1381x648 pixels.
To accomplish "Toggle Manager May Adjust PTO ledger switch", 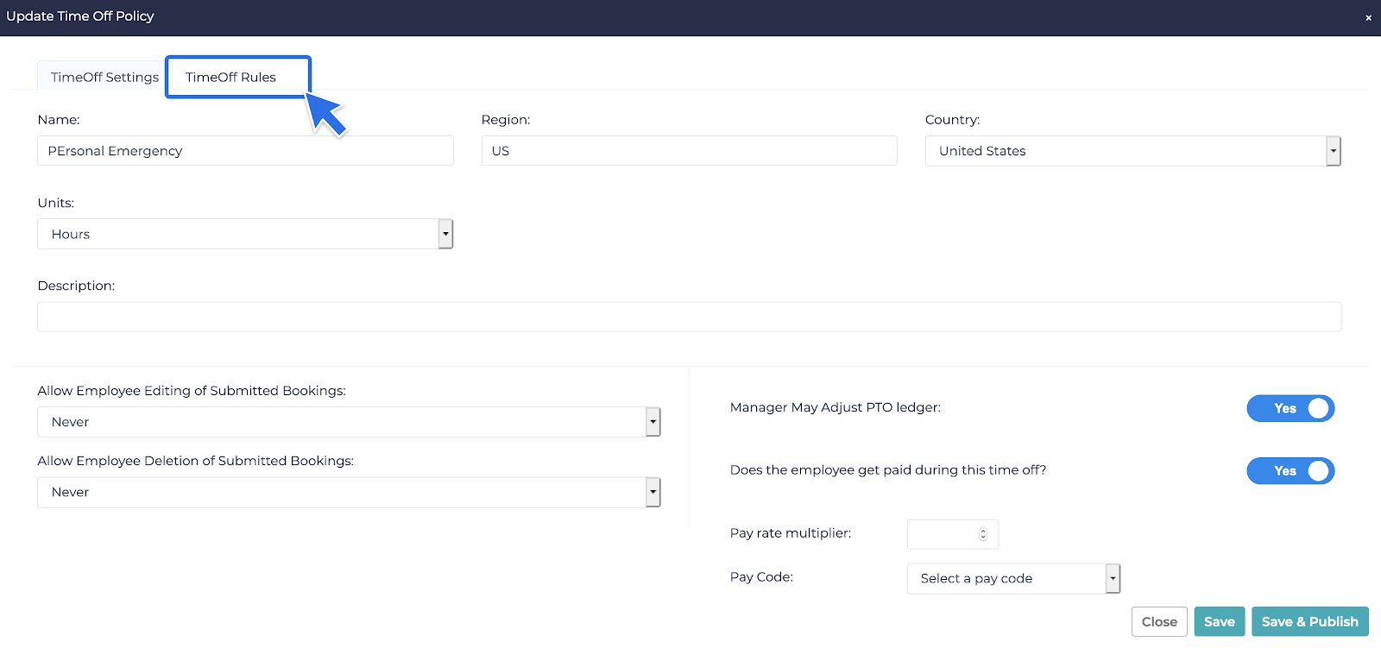I will pyautogui.click(x=1290, y=408).
